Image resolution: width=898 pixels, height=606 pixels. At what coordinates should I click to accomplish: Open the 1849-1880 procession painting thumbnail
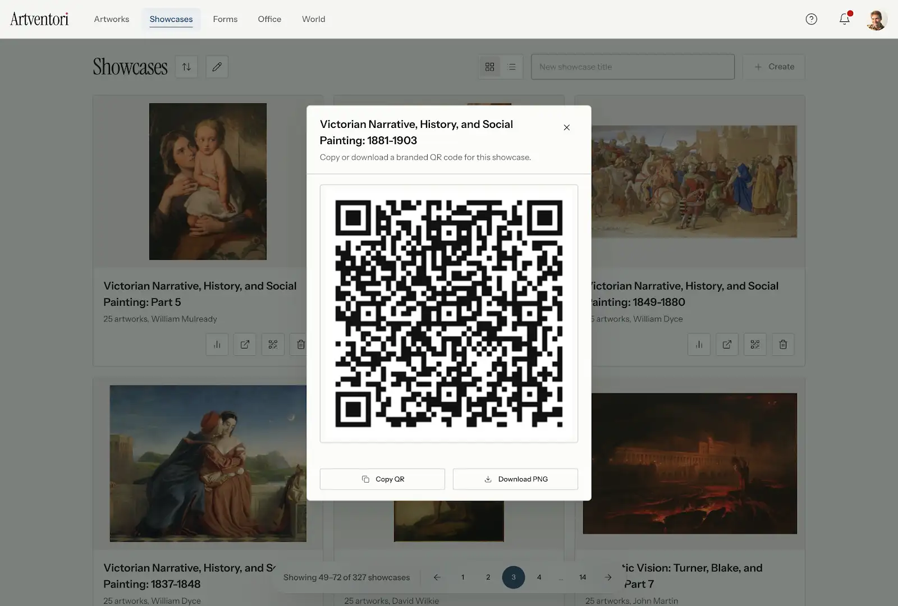click(694, 181)
